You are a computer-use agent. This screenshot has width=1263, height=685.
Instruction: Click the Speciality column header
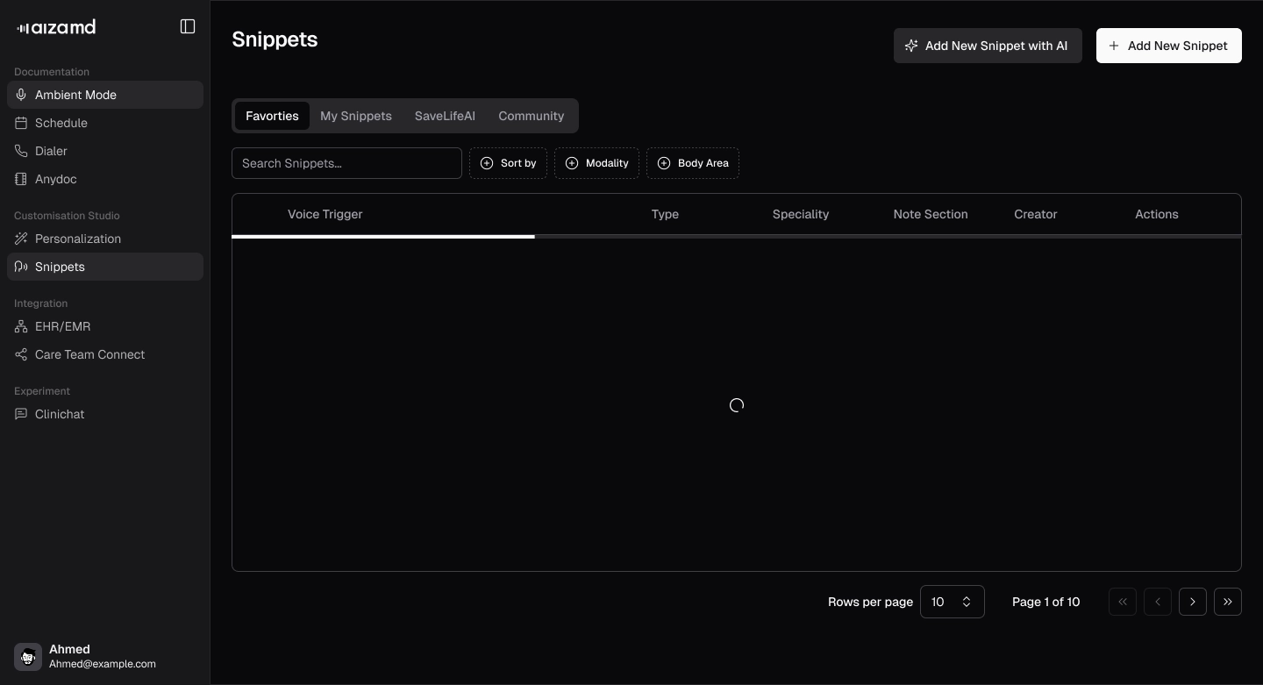(801, 214)
